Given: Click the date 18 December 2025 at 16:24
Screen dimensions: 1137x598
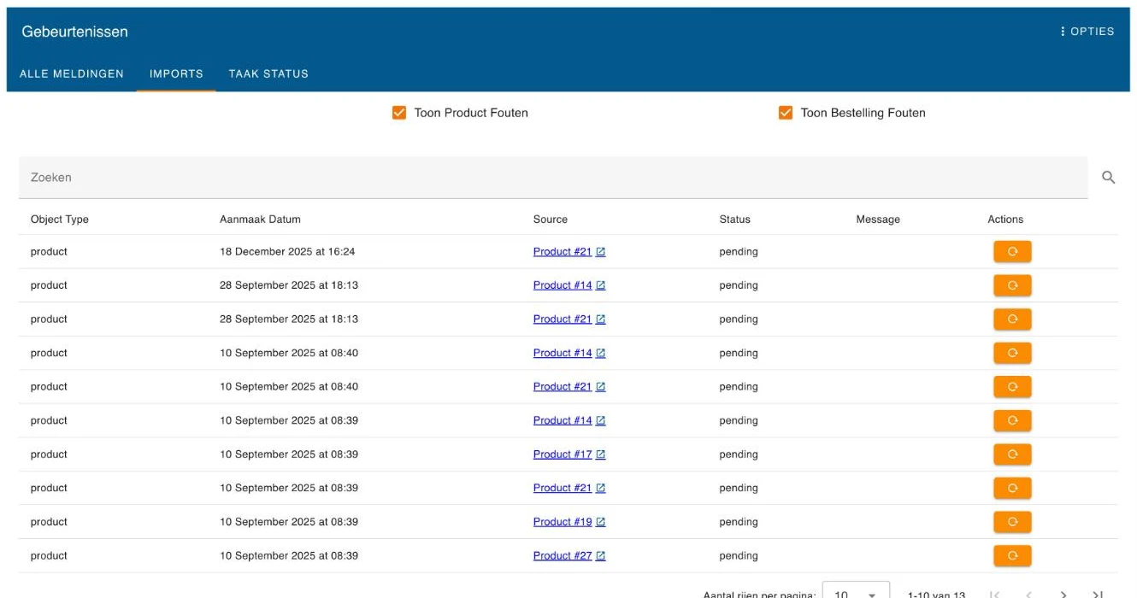Looking at the screenshot, I should pos(287,252).
